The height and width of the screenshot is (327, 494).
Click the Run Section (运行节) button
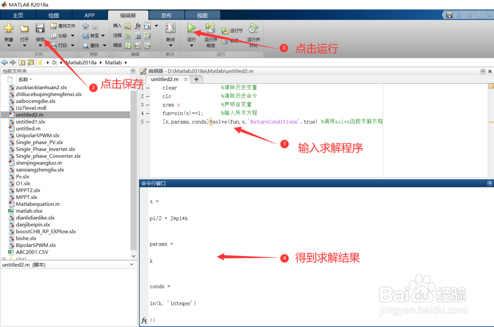tap(232, 31)
